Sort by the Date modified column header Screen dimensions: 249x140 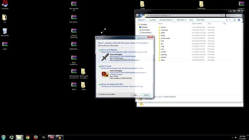tap(197, 24)
